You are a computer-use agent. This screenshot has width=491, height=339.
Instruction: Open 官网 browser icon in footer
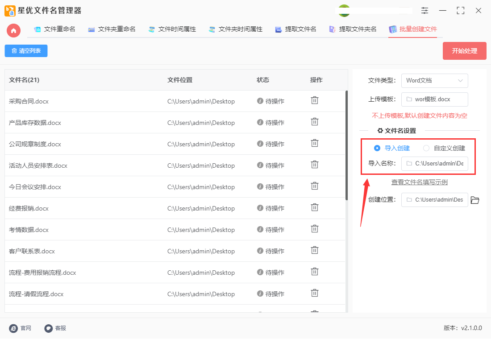(x=13, y=328)
